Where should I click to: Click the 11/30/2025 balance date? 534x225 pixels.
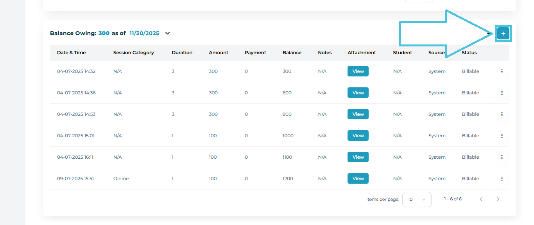[x=144, y=34]
